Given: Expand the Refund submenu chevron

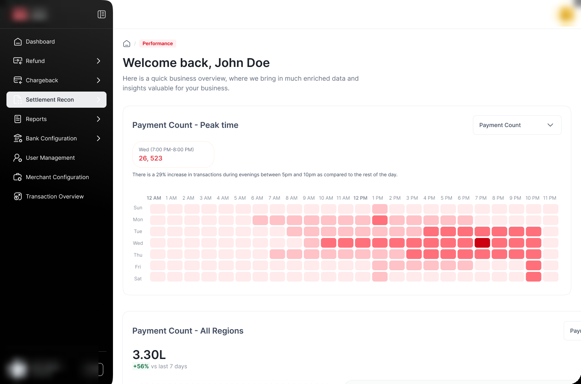Looking at the screenshot, I should 98,61.
